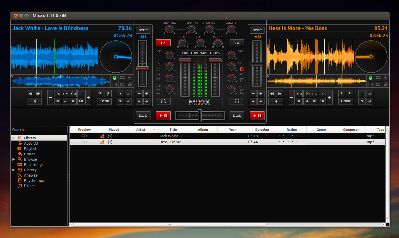This screenshot has height=238, width=399.
Task: Toggle headphone cue for Jack White deck
Action: (x=163, y=101)
